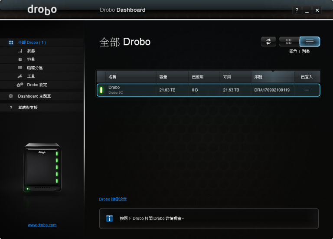Viewport: 333px width, 239px height.
Task: Click the wrench tools icon
Action: (20, 76)
